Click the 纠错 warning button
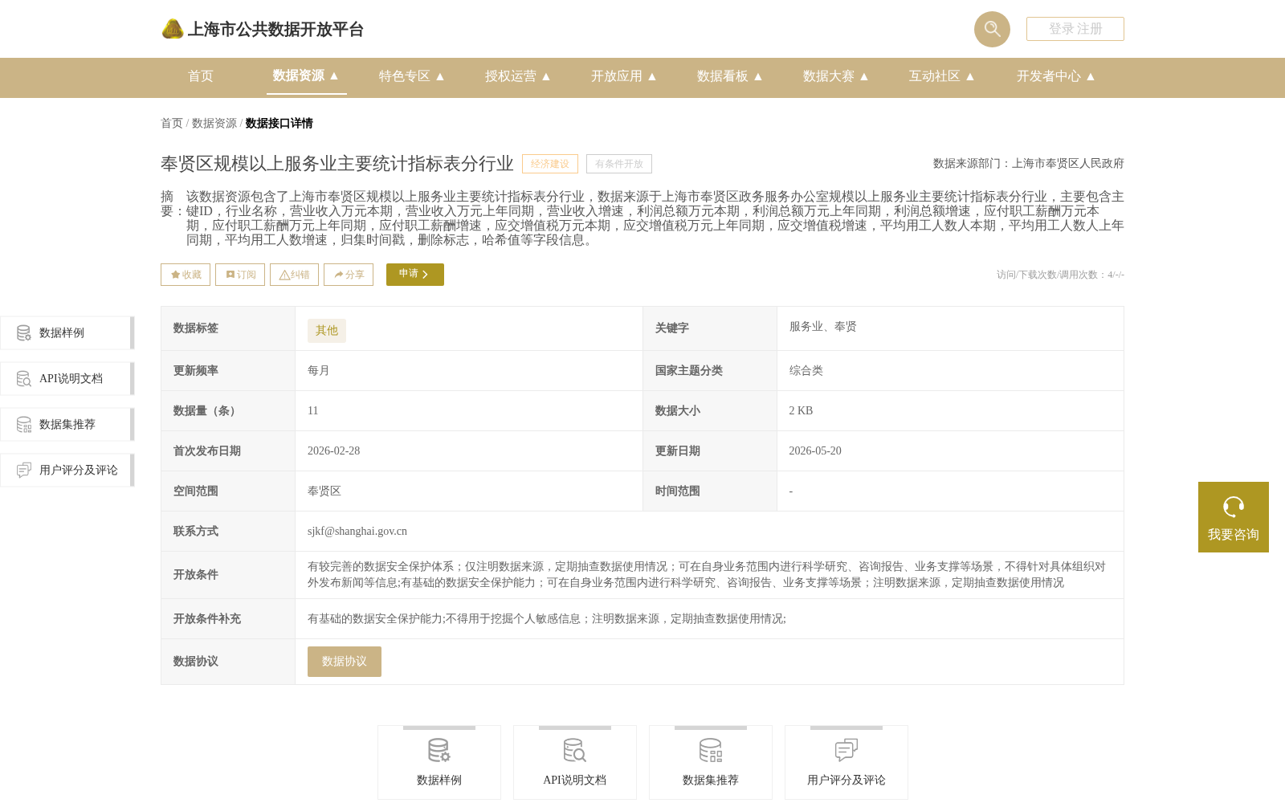 294,275
